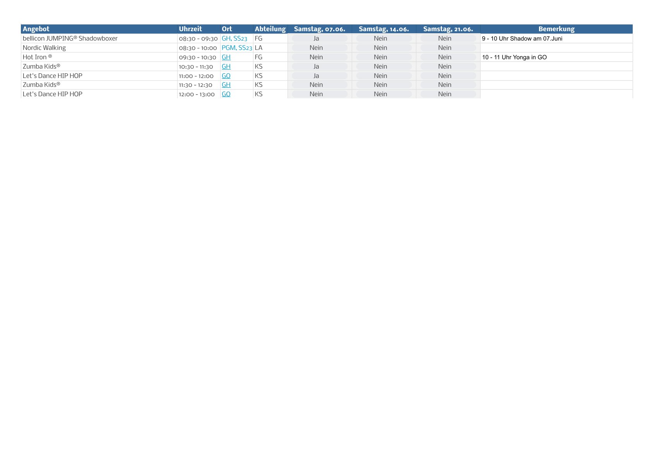Select the time 12:00 - 13:00
652x460 pixels.
[197, 94]
